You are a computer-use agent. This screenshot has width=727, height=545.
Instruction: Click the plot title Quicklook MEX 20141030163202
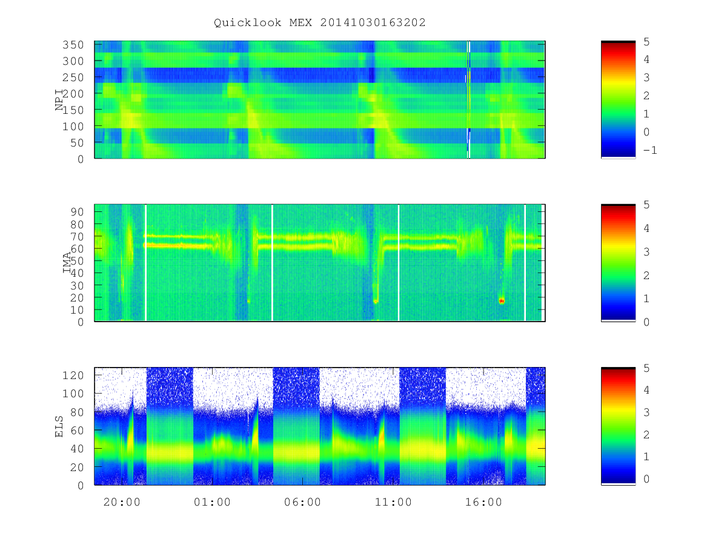[x=319, y=22]
